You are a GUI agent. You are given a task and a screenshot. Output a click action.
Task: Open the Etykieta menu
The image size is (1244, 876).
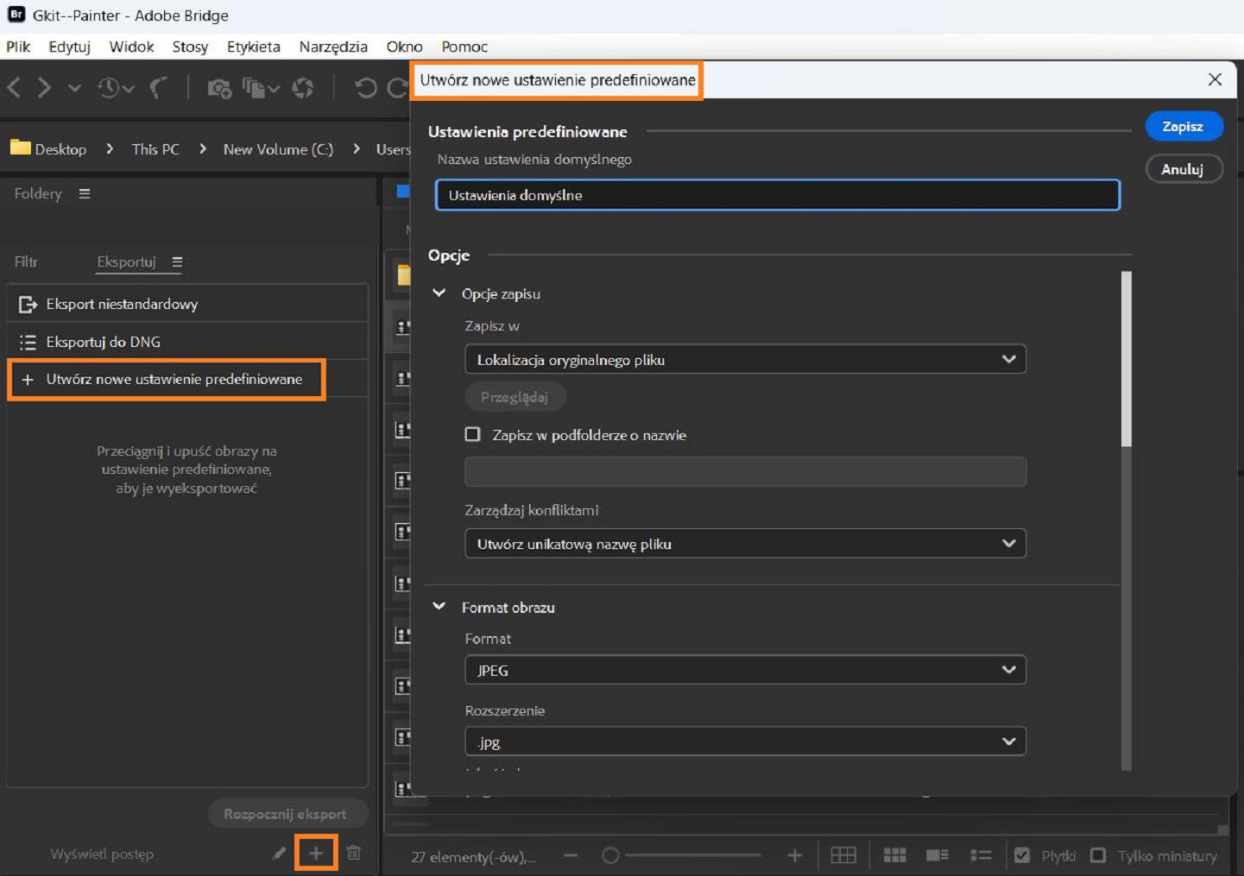coord(254,47)
